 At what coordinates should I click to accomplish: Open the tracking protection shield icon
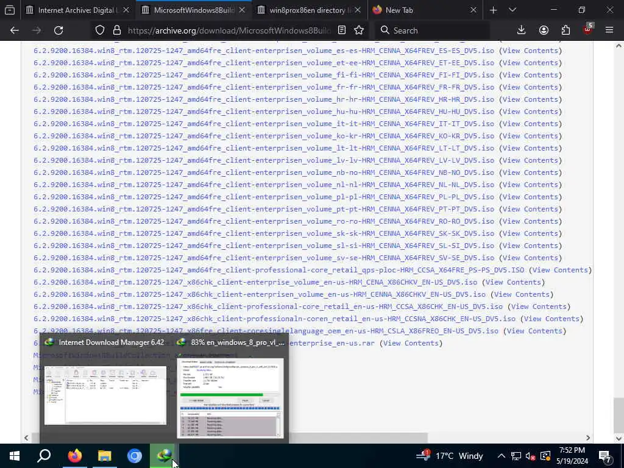click(100, 30)
